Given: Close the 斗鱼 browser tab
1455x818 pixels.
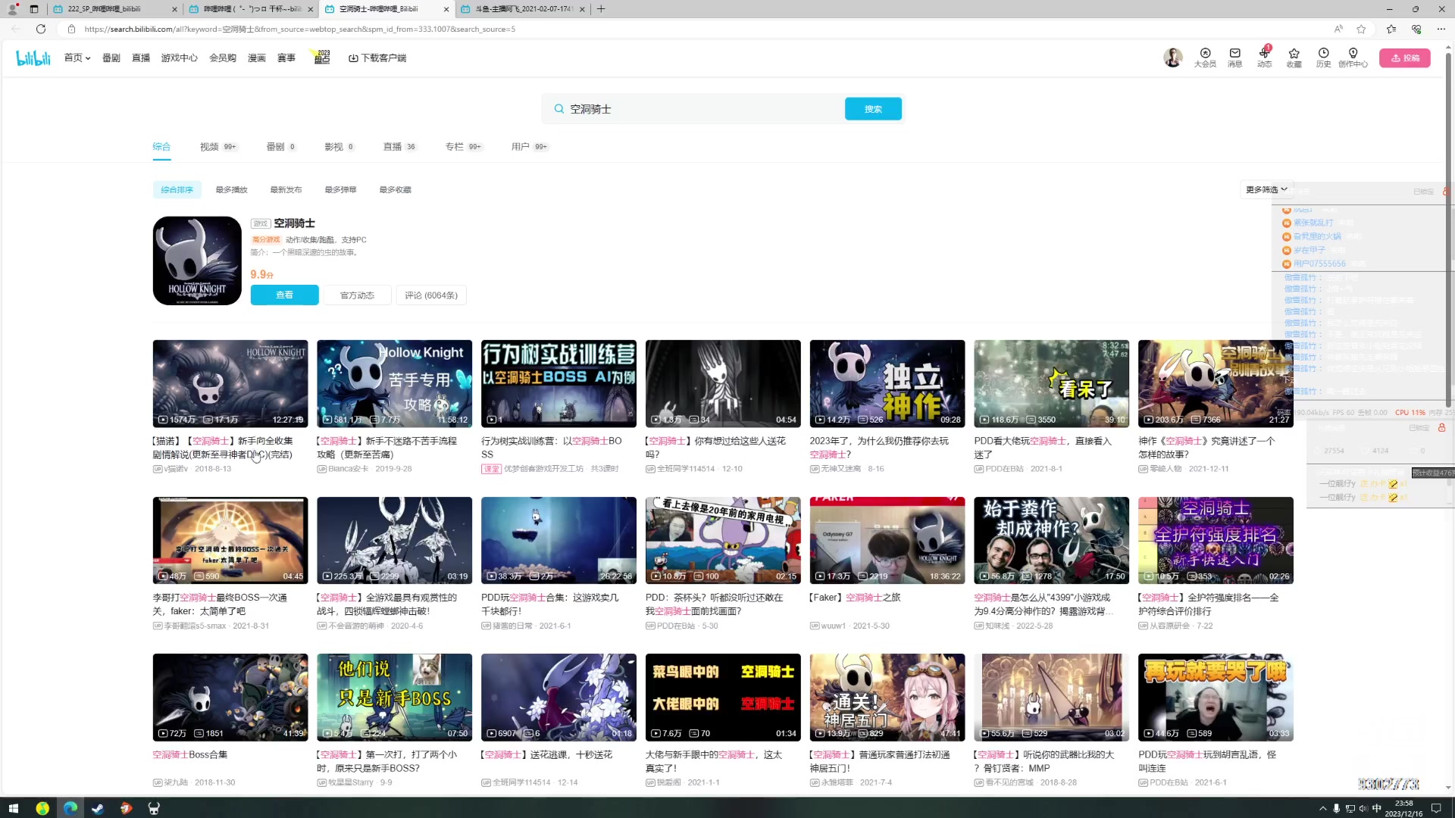Looking at the screenshot, I should click(582, 9).
